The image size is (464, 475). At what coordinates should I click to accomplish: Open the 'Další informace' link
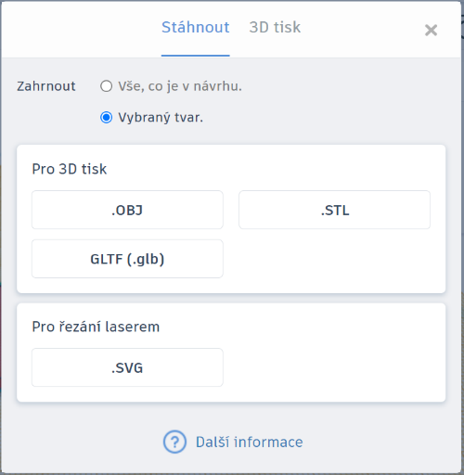249,442
